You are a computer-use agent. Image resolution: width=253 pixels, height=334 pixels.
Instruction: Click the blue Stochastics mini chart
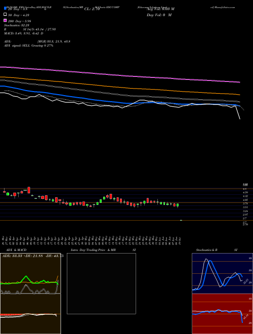click(x=222, y=273)
